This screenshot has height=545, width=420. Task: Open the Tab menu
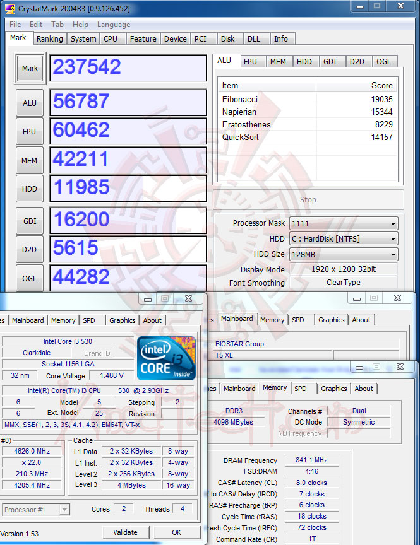[x=57, y=25]
